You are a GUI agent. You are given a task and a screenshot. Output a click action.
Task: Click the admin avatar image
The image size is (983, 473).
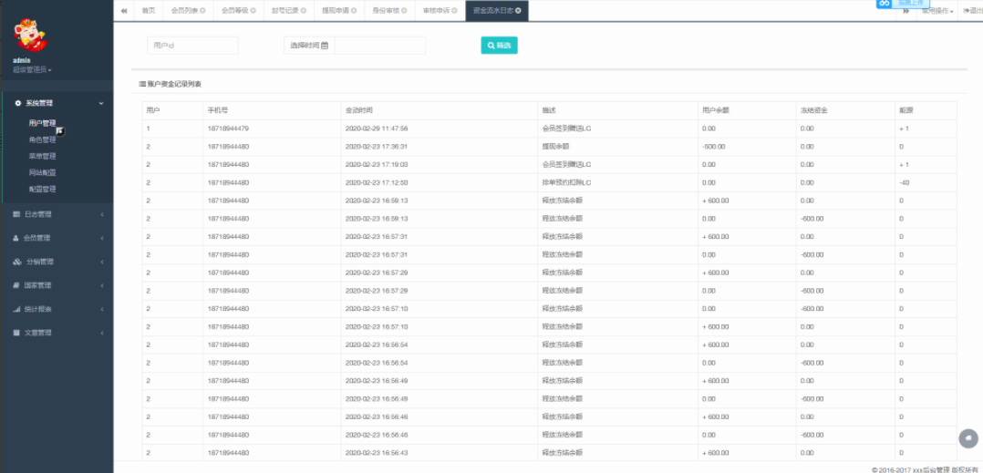(x=31, y=35)
